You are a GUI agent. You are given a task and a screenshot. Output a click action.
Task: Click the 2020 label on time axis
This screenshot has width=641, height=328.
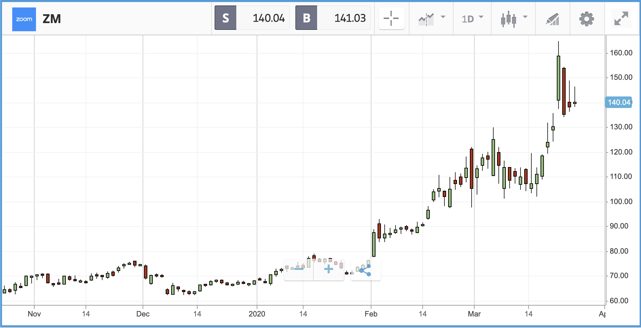click(257, 314)
